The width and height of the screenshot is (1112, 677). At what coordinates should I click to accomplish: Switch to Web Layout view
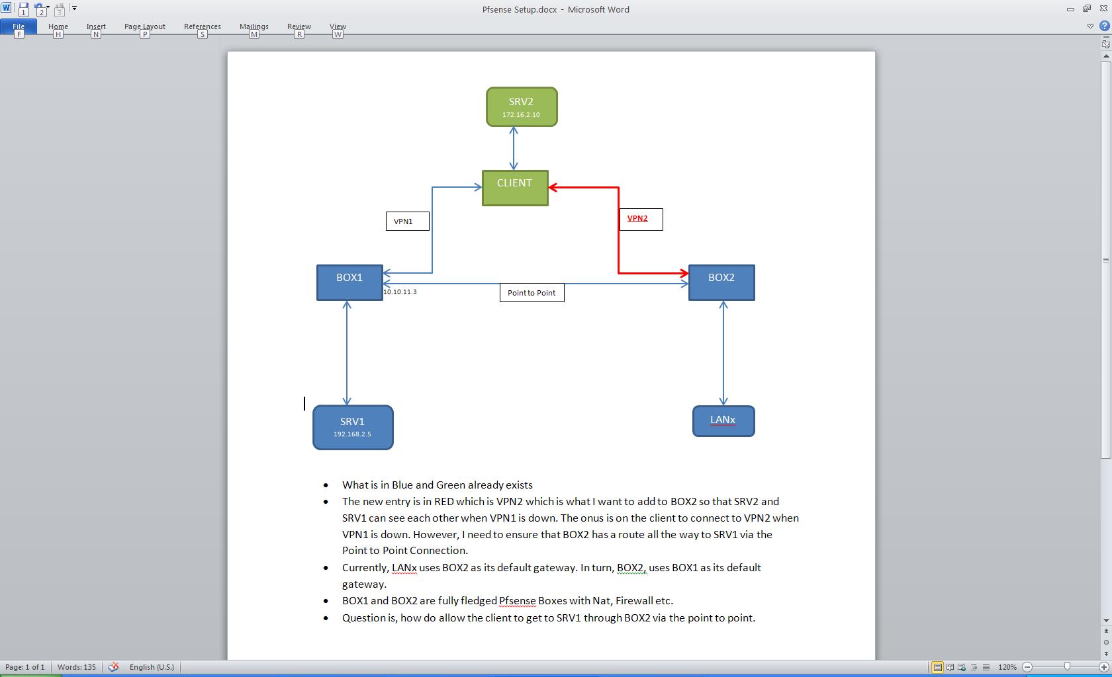pyautogui.click(x=962, y=667)
